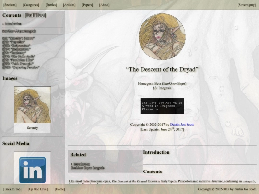Click the [Back to Top] footer link
The height and width of the screenshot is (194, 259).
click(12, 189)
